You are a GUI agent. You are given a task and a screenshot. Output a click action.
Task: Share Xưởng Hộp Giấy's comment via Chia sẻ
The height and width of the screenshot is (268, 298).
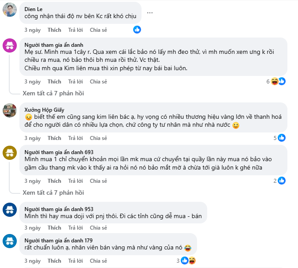point(98,138)
